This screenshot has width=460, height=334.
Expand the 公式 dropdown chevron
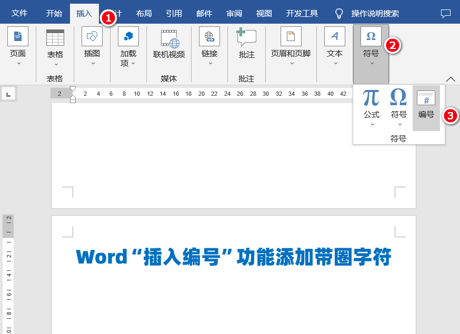(x=372, y=125)
